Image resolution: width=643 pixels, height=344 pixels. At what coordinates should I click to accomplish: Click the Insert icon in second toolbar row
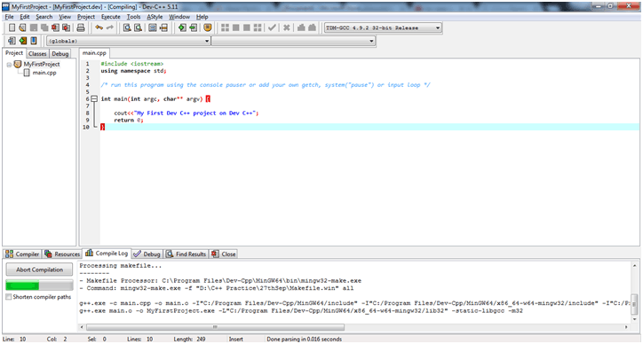12,41
